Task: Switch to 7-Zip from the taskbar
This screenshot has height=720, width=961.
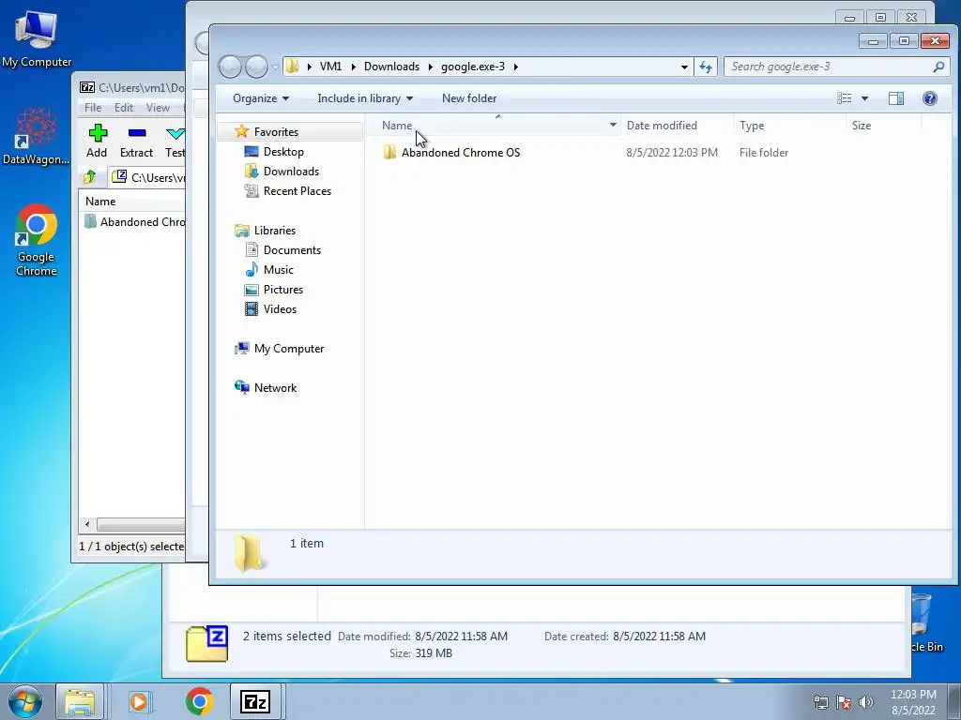Action: (x=255, y=701)
